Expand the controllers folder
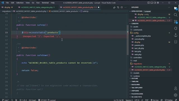Image resolution: width=179 pixels, height=101 pixels. [x=150, y=58]
